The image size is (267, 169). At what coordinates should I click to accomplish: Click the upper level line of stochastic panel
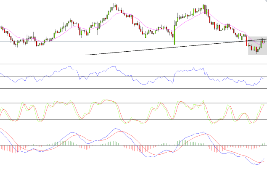(x=126, y=103)
